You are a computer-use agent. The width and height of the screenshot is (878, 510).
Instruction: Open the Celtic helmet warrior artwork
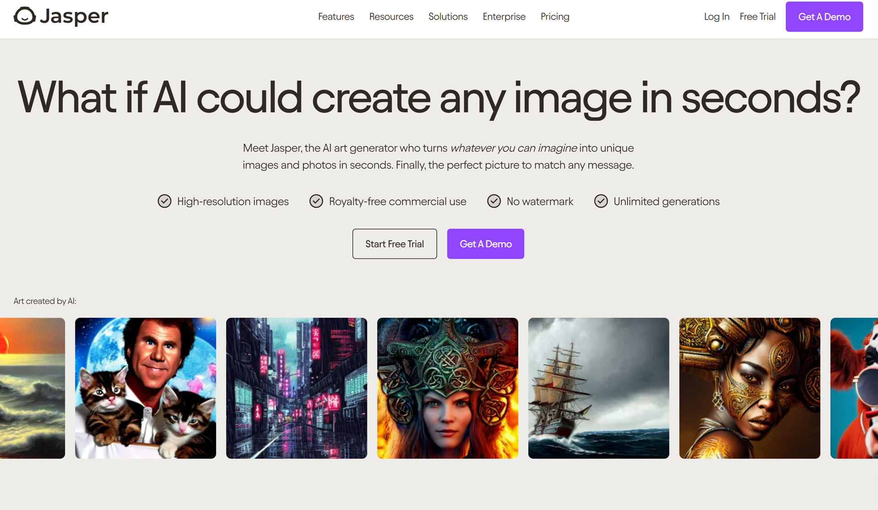pos(448,388)
